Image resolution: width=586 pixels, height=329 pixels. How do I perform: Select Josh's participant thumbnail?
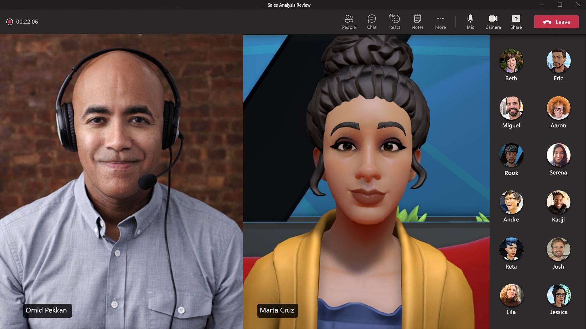coord(558,249)
